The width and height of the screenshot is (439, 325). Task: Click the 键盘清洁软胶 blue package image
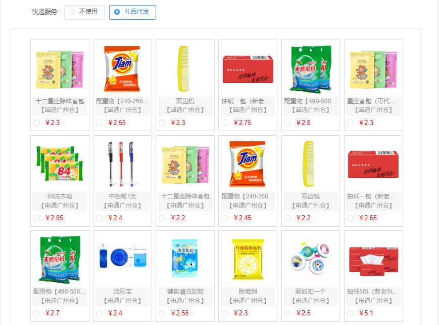[x=185, y=258]
